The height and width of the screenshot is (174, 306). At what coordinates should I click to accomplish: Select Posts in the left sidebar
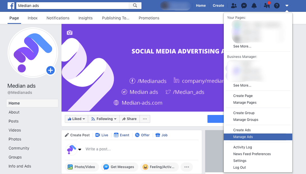[13, 121]
